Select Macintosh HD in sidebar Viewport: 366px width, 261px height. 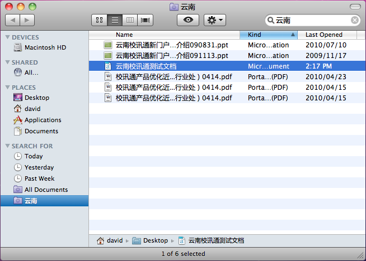pos(45,47)
